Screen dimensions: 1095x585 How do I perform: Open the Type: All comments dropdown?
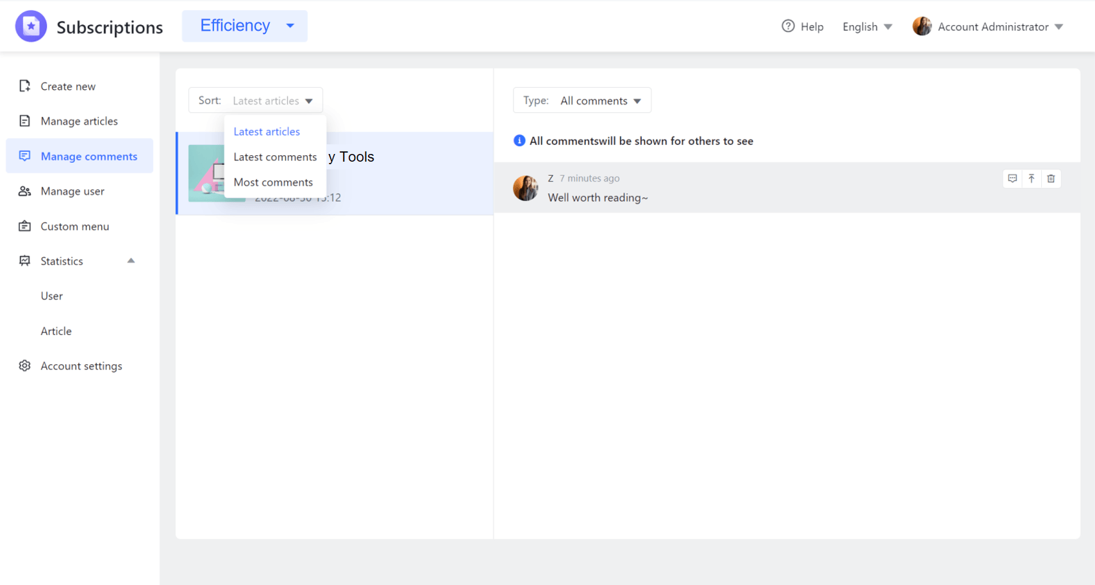pyautogui.click(x=581, y=100)
